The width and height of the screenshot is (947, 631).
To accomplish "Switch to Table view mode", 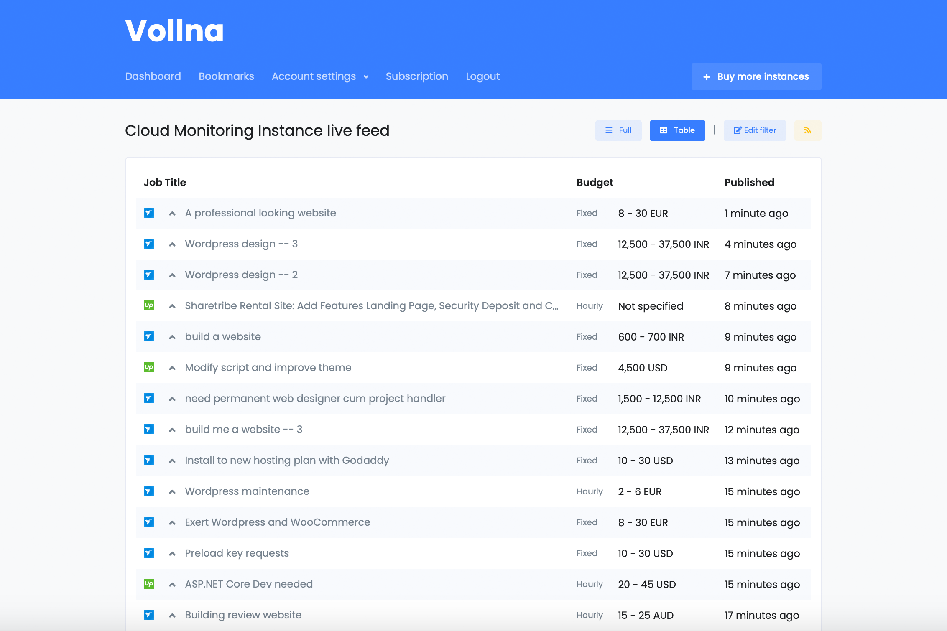I will coord(677,130).
